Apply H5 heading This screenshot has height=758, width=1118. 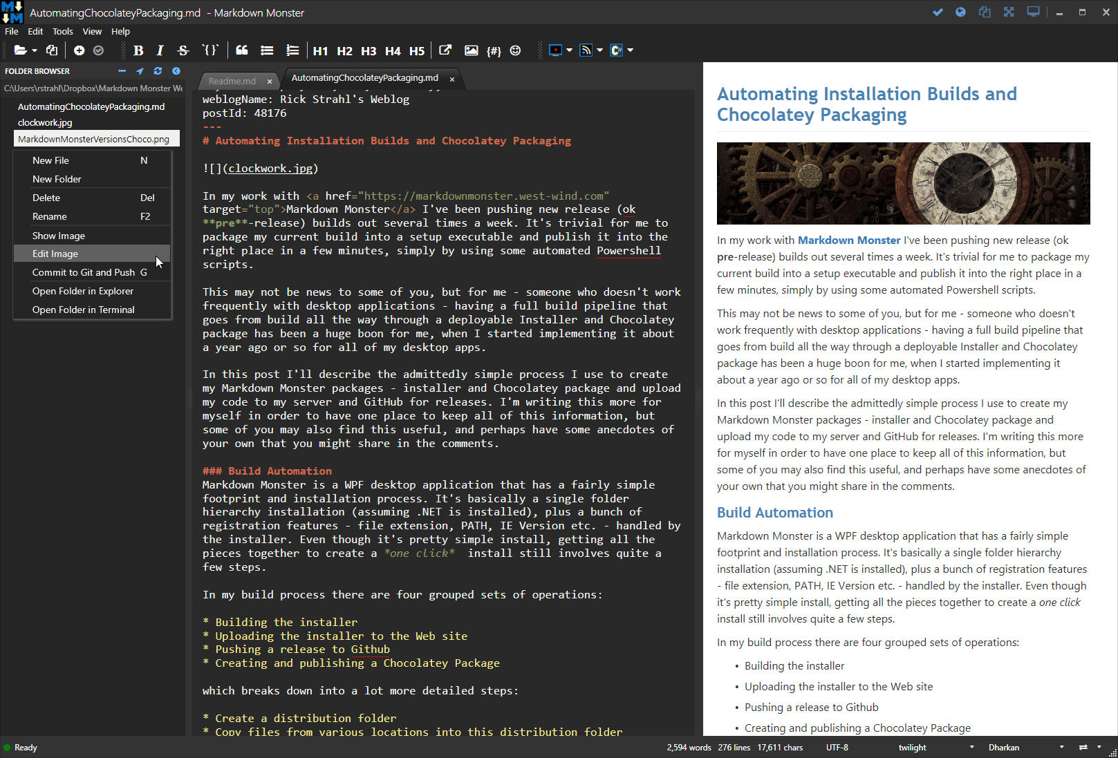tap(417, 50)
